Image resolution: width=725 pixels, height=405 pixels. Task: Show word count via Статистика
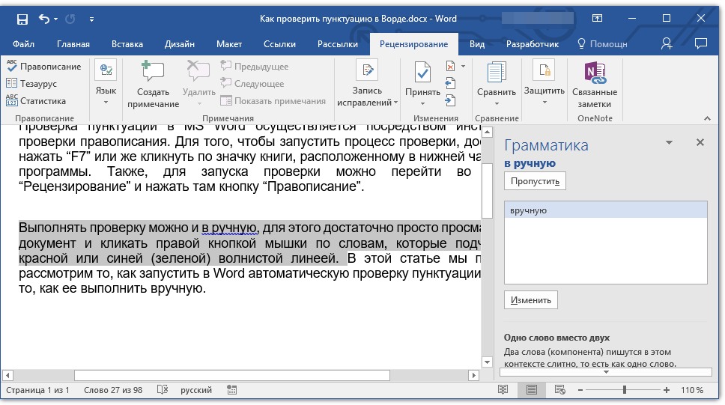[36, 101]
